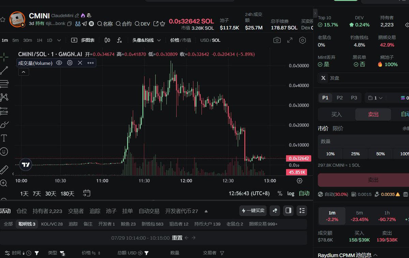409x258 pixels.
Task: Open the share icon beside DEV search
Action: [x=156, y=24]
